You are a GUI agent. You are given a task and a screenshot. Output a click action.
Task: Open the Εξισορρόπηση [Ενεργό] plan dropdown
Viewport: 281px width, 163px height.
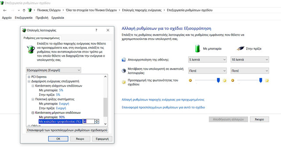[54, 70]
